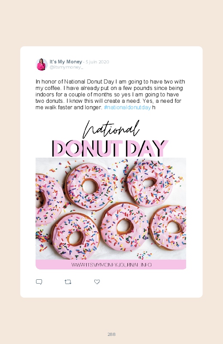The width and height of the screenshot is (223, 344).
Task: Click the bottom-right cropped donut
Action: point(168,227)
